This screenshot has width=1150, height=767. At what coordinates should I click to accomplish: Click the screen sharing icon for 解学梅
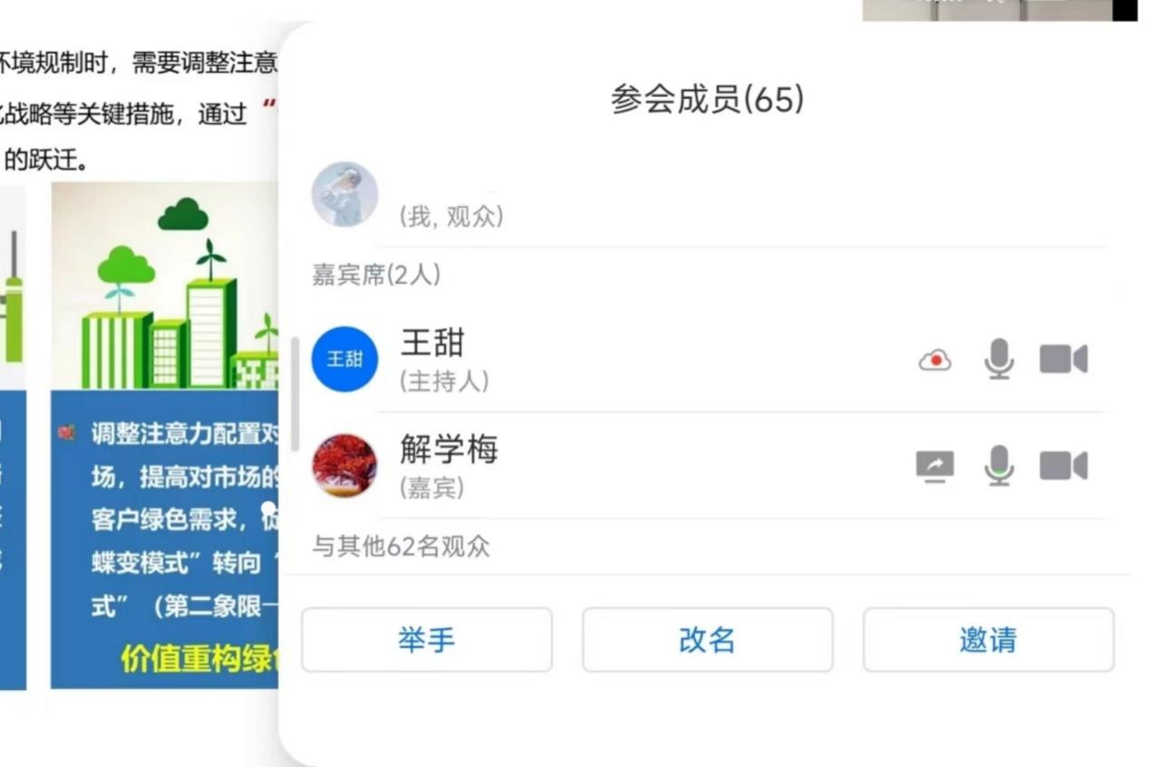935,467
